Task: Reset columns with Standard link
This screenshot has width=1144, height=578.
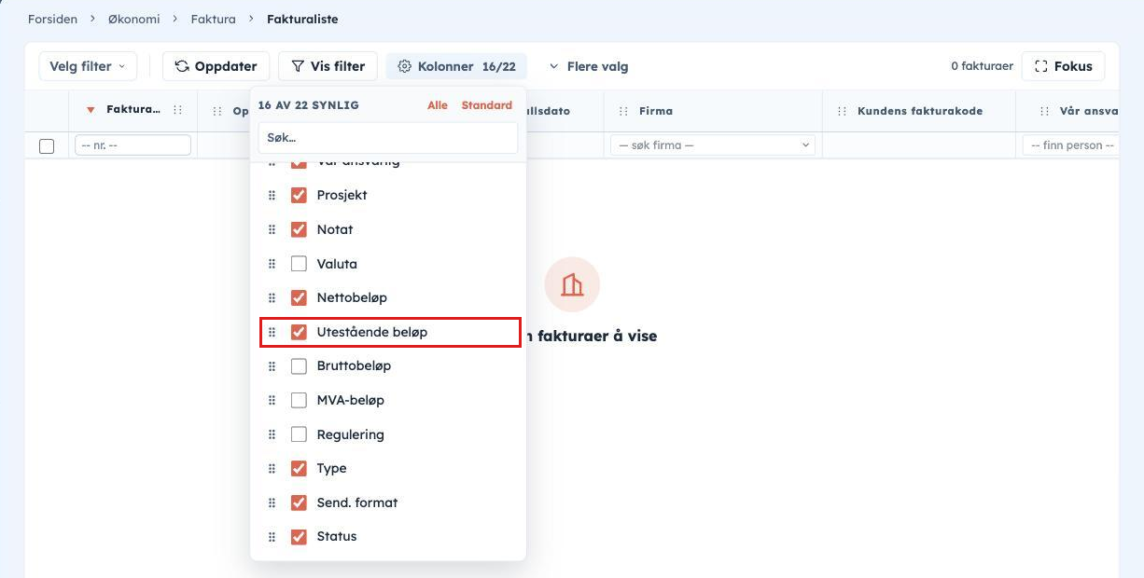Action: (x=487, y=105)
